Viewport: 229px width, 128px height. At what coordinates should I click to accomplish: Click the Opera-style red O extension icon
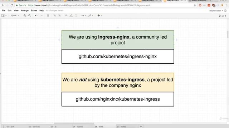pos(200,5)
